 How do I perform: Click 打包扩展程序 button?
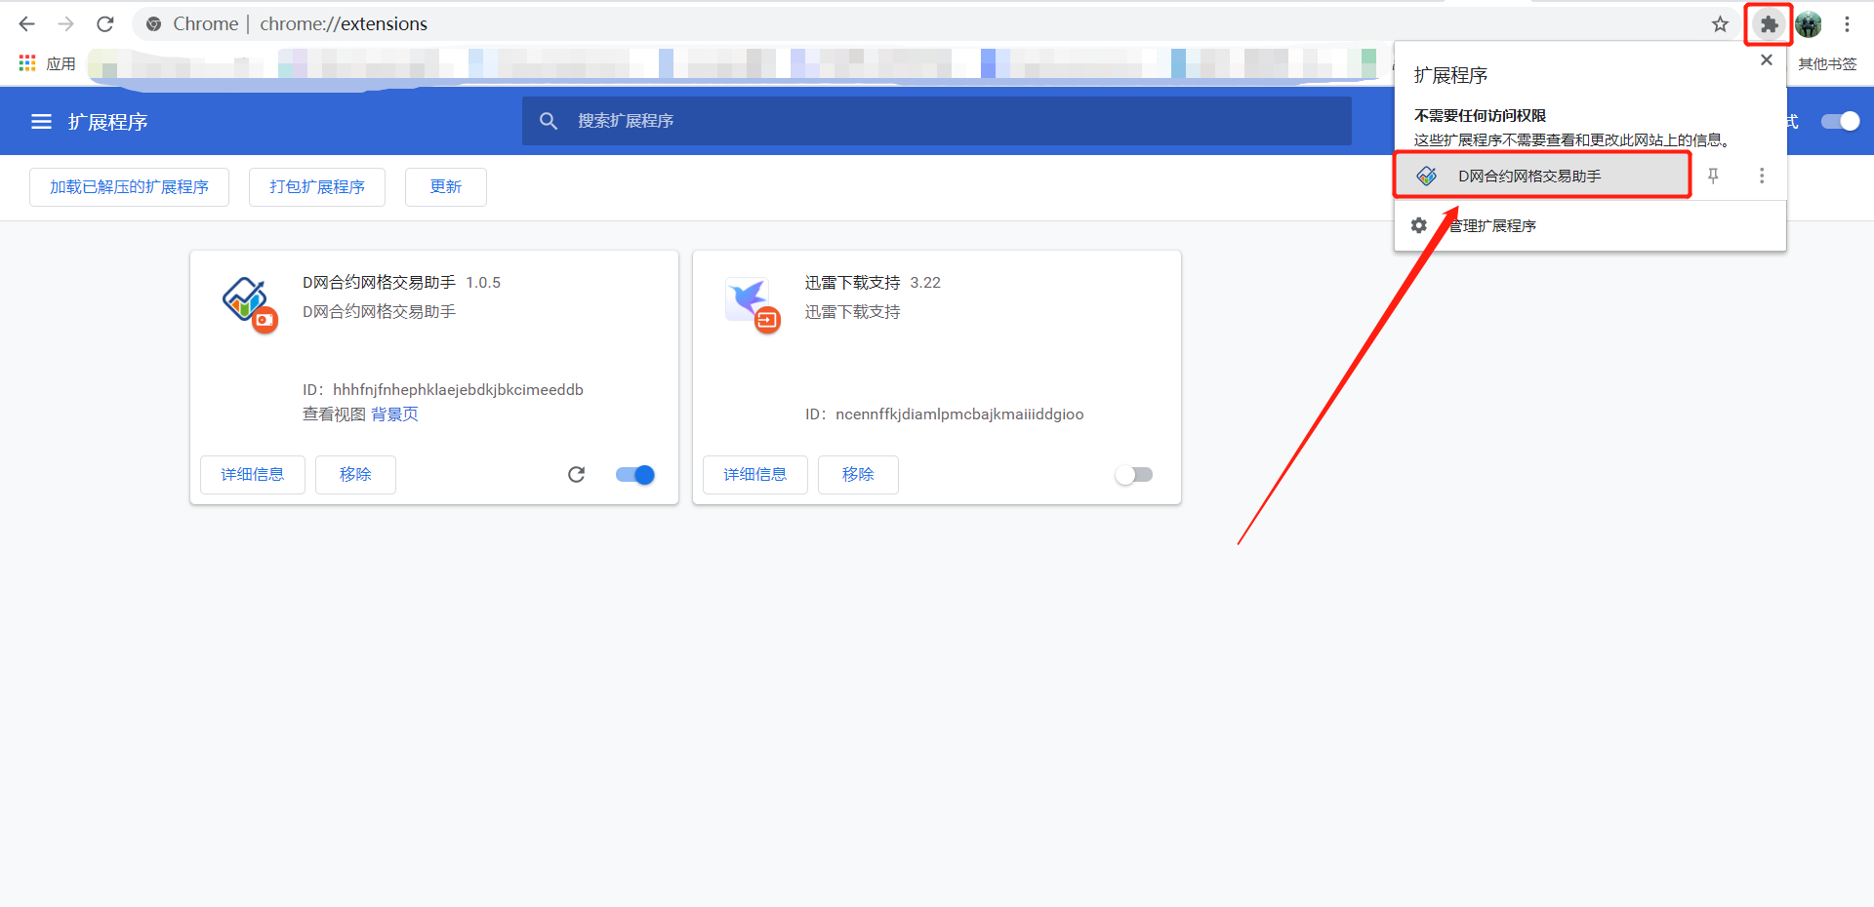(317, 187)
